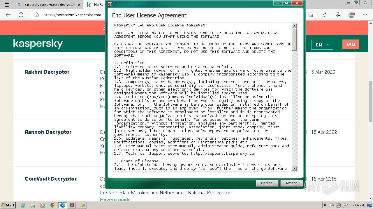Screen dimensions: 373x209
Task: Open Windows Explorer from taskbar
Action: click(33, 205)
